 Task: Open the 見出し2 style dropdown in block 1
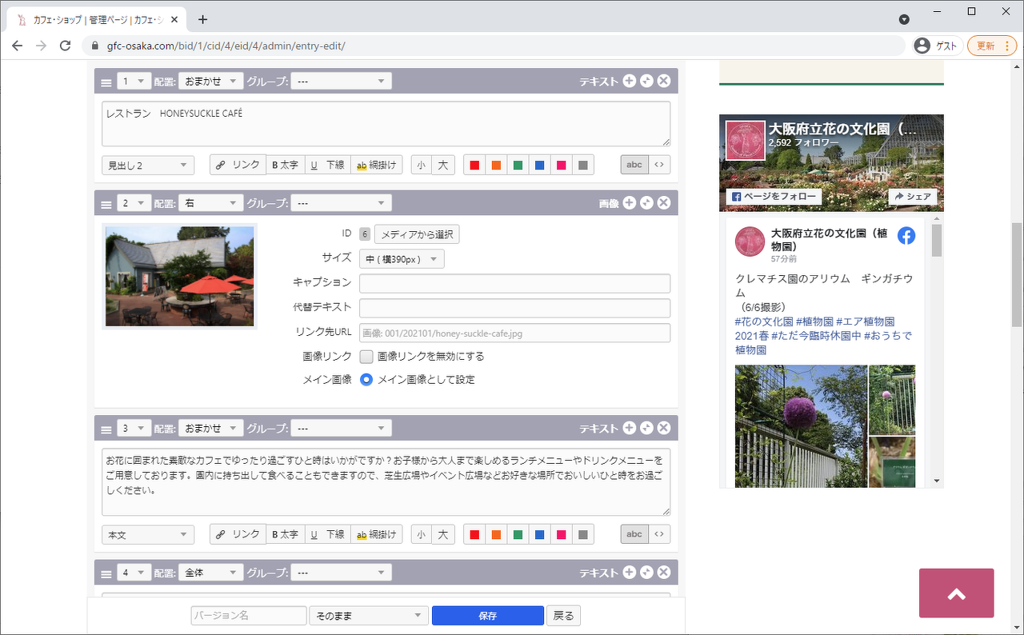(x=148, y=166)
